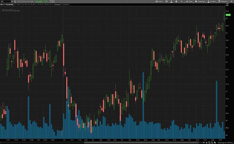The width and height of the screenshot is (234, 144).
Task: Click the chart snapshot icon beside Share
Action: coord(166,2)
